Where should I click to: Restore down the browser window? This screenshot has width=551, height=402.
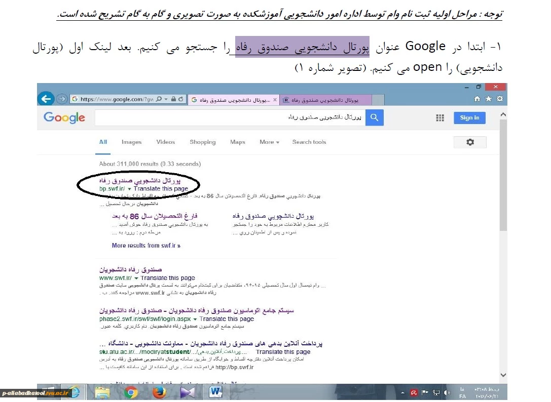click(x=479, y=87)
